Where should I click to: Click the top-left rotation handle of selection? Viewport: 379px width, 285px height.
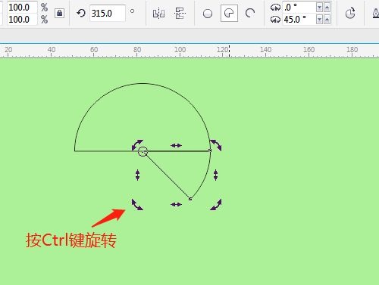coord(137,145)
